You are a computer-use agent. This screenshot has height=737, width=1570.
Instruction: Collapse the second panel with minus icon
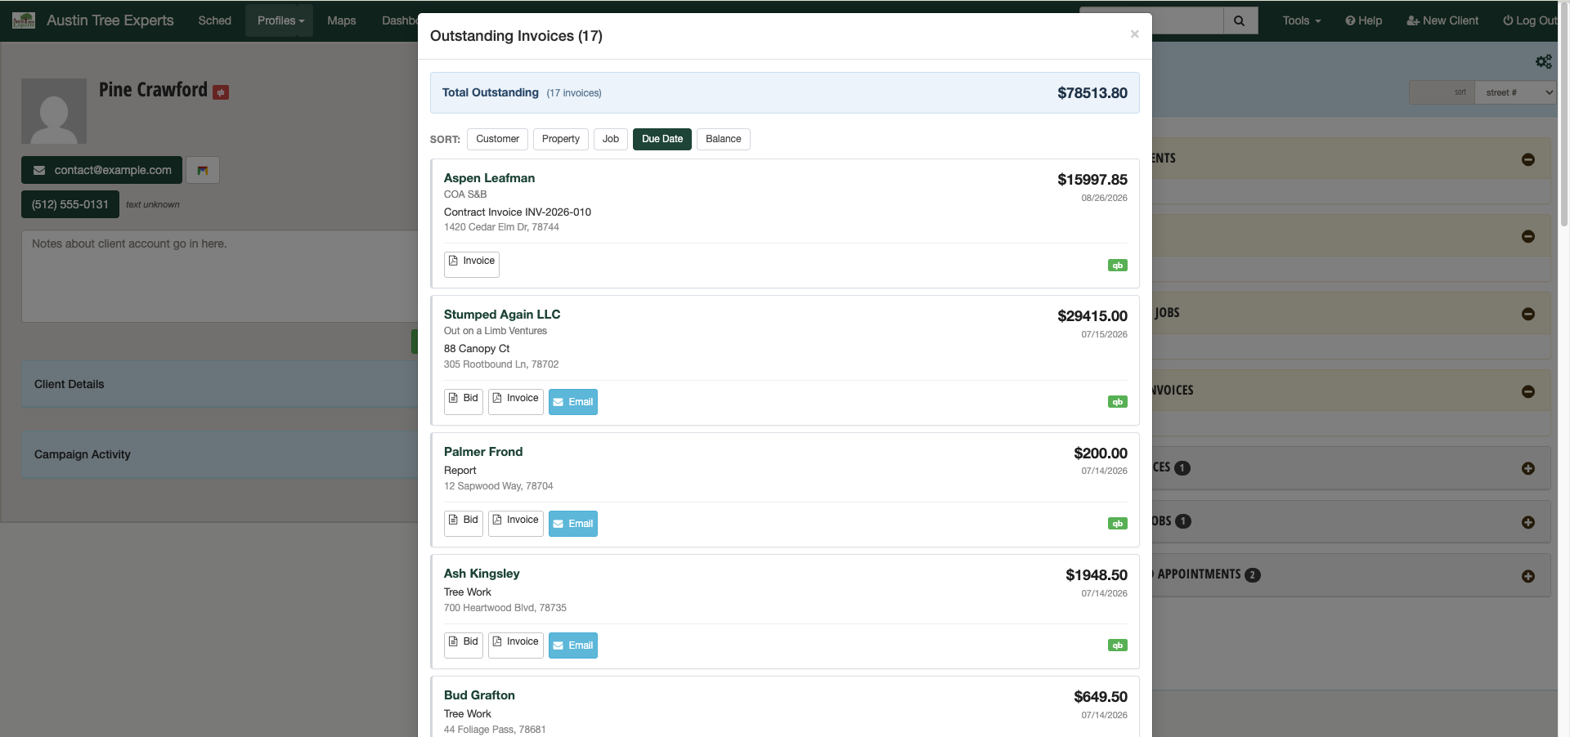1527,236
